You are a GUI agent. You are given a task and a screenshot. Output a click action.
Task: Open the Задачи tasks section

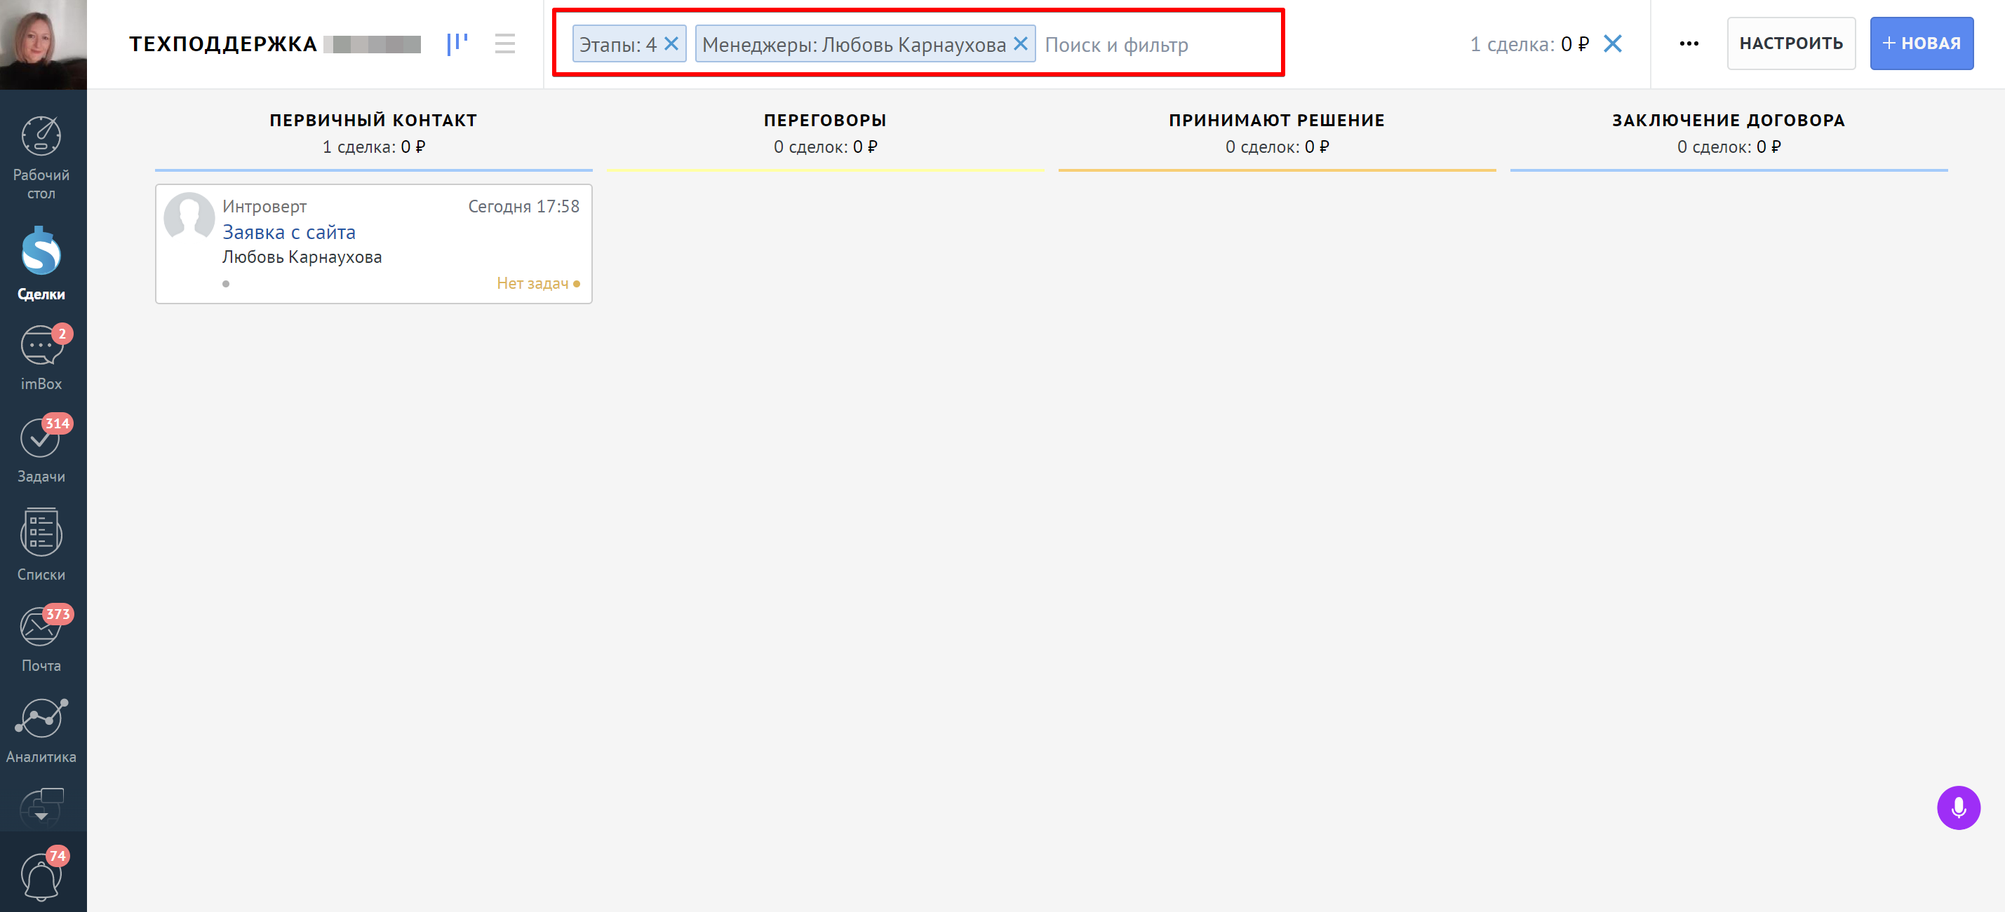(41, 449)
